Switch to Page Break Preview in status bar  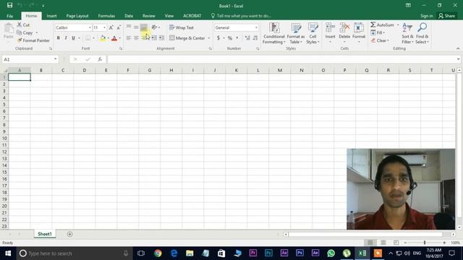click(x=396, y=243)
